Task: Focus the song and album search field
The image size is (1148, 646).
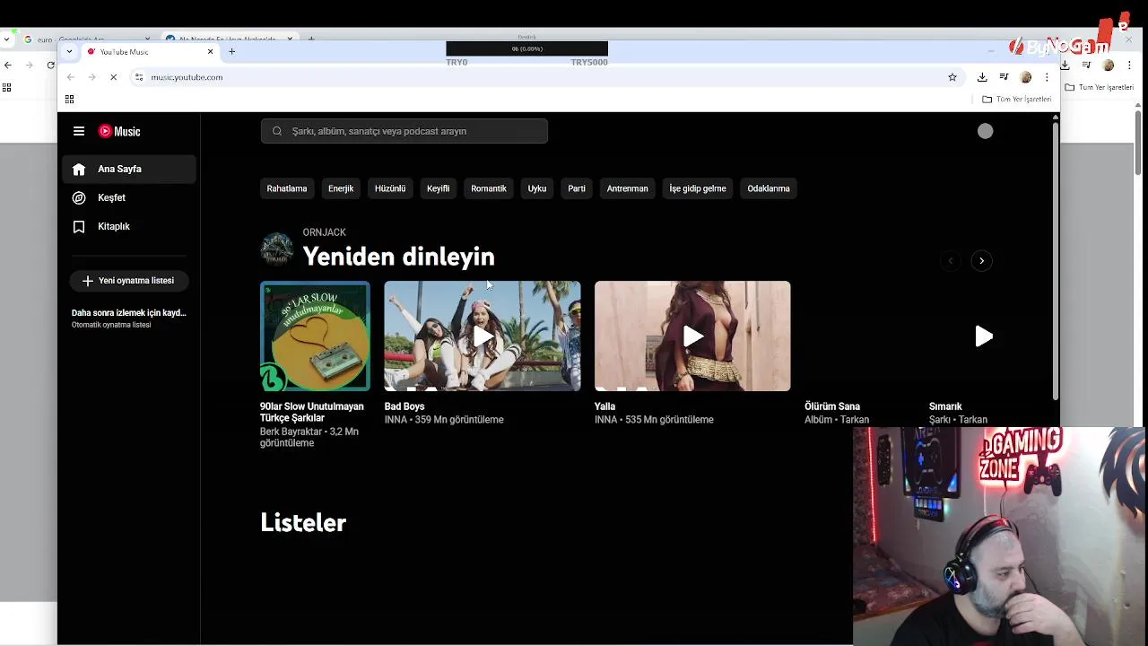Action: click(x=404, y=131)
